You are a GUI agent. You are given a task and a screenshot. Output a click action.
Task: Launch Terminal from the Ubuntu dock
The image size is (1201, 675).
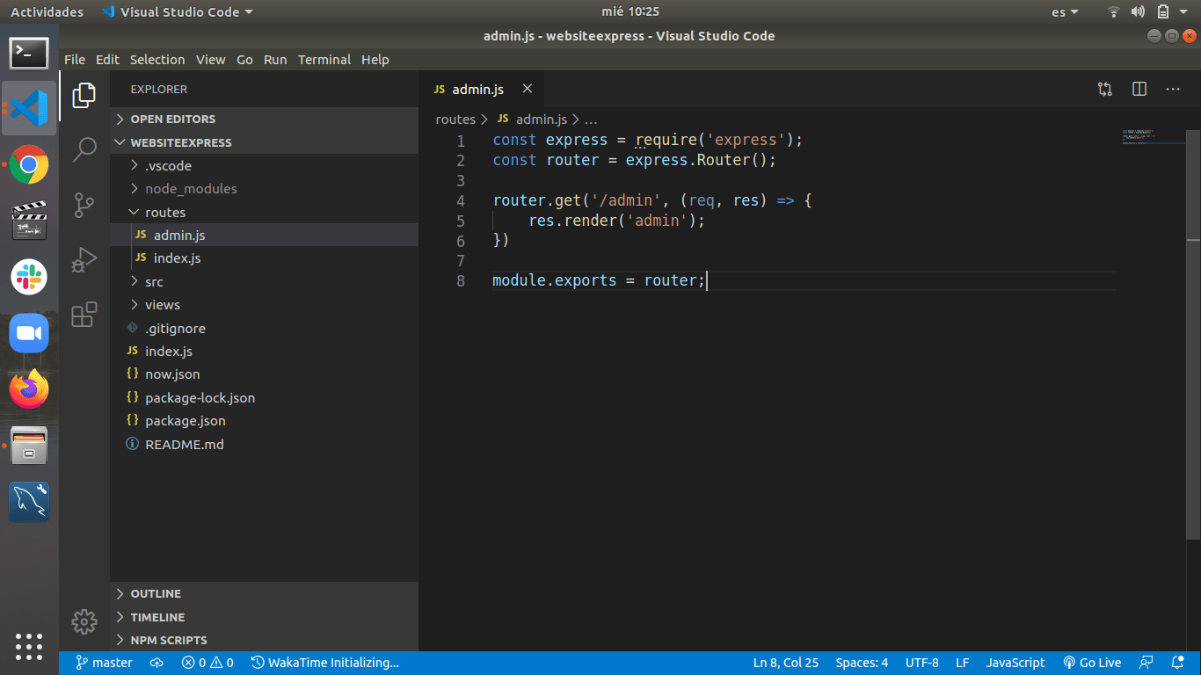coord(29,53)
